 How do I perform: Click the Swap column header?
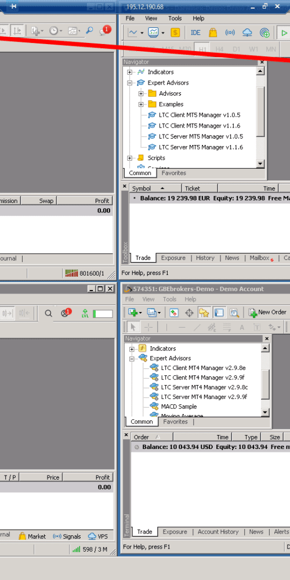38,201
